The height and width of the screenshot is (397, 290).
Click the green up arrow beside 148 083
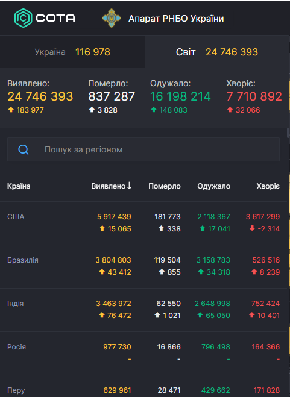[154, 110]
